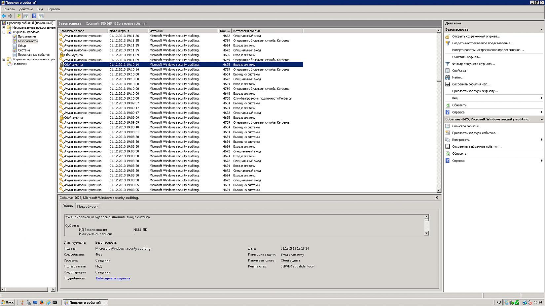Select the event row with code 4648
Image resolution: width=545 pixels, height=306 pixels.
(181, 94)
